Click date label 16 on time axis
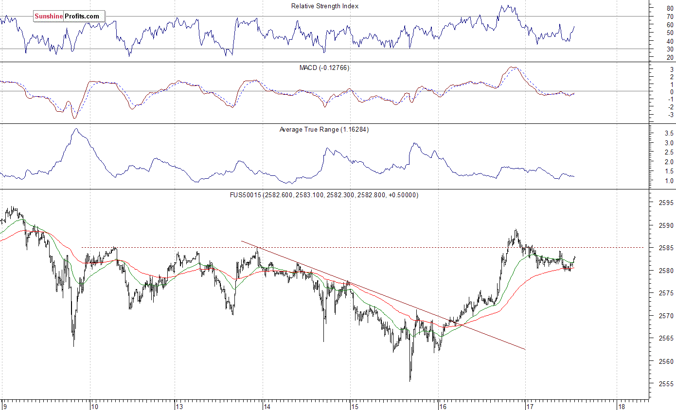This screenshot has width=676, height=410. (x=442, y=406)
